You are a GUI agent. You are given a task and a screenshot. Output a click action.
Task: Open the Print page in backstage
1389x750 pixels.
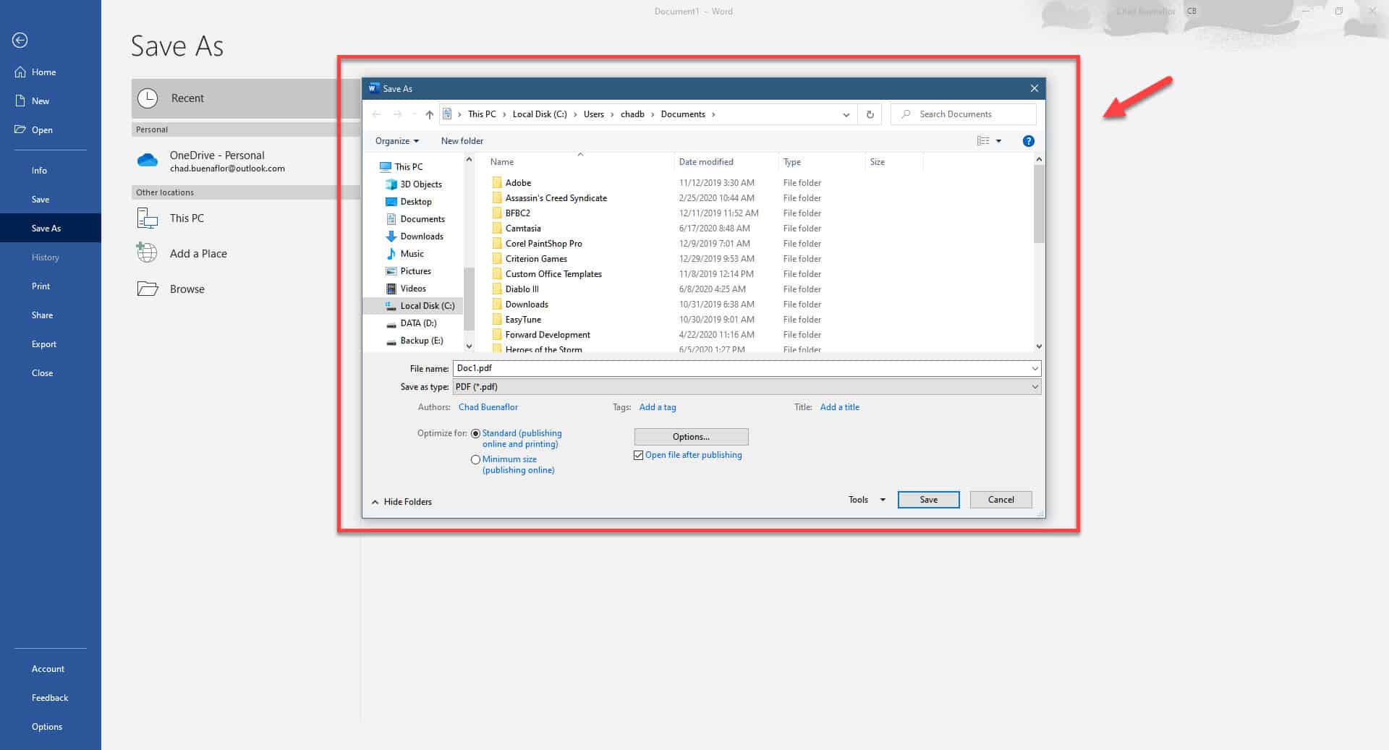coord(41,286)
